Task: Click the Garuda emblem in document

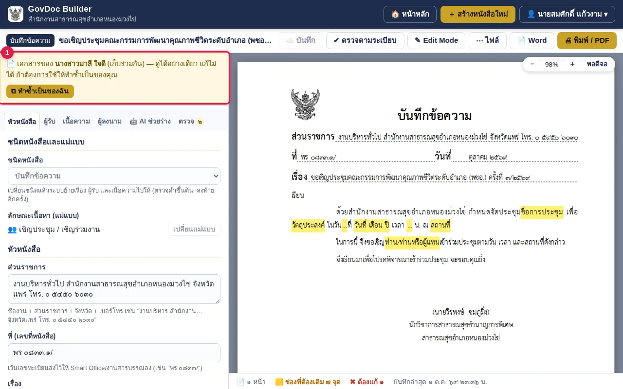Action: [x=305, y=104]
